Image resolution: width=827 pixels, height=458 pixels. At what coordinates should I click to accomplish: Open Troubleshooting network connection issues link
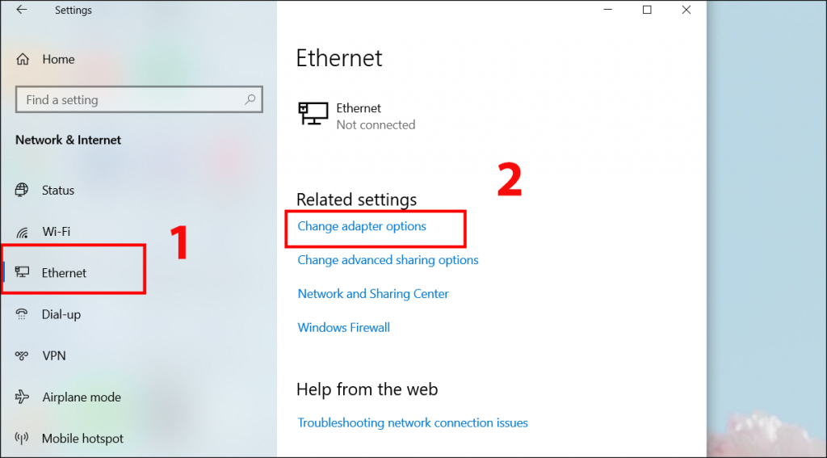click(x=413, y=422)
